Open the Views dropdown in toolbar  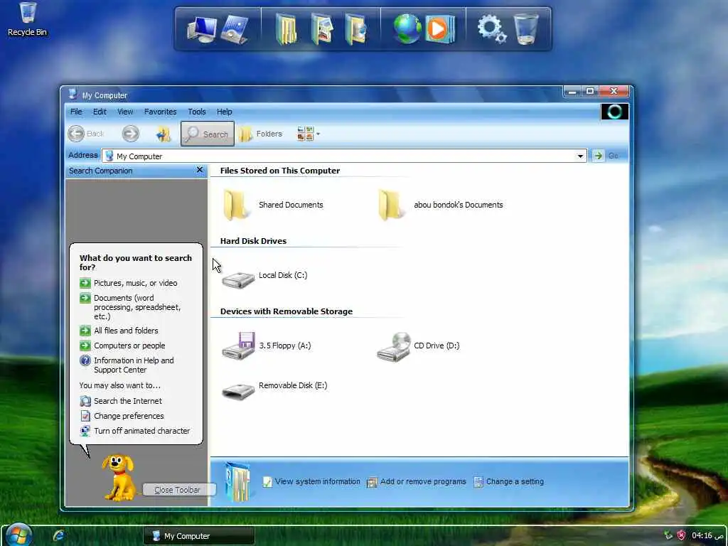[x=309, y=134]
